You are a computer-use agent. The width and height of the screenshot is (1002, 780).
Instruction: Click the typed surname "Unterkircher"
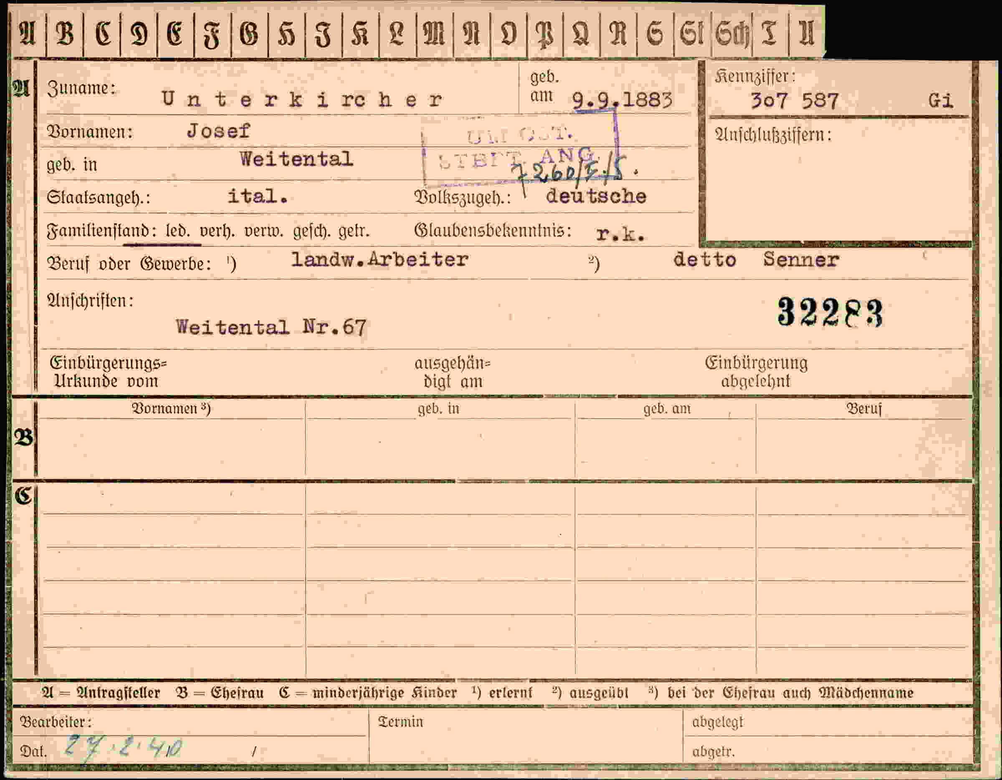[x=302, y=99]
